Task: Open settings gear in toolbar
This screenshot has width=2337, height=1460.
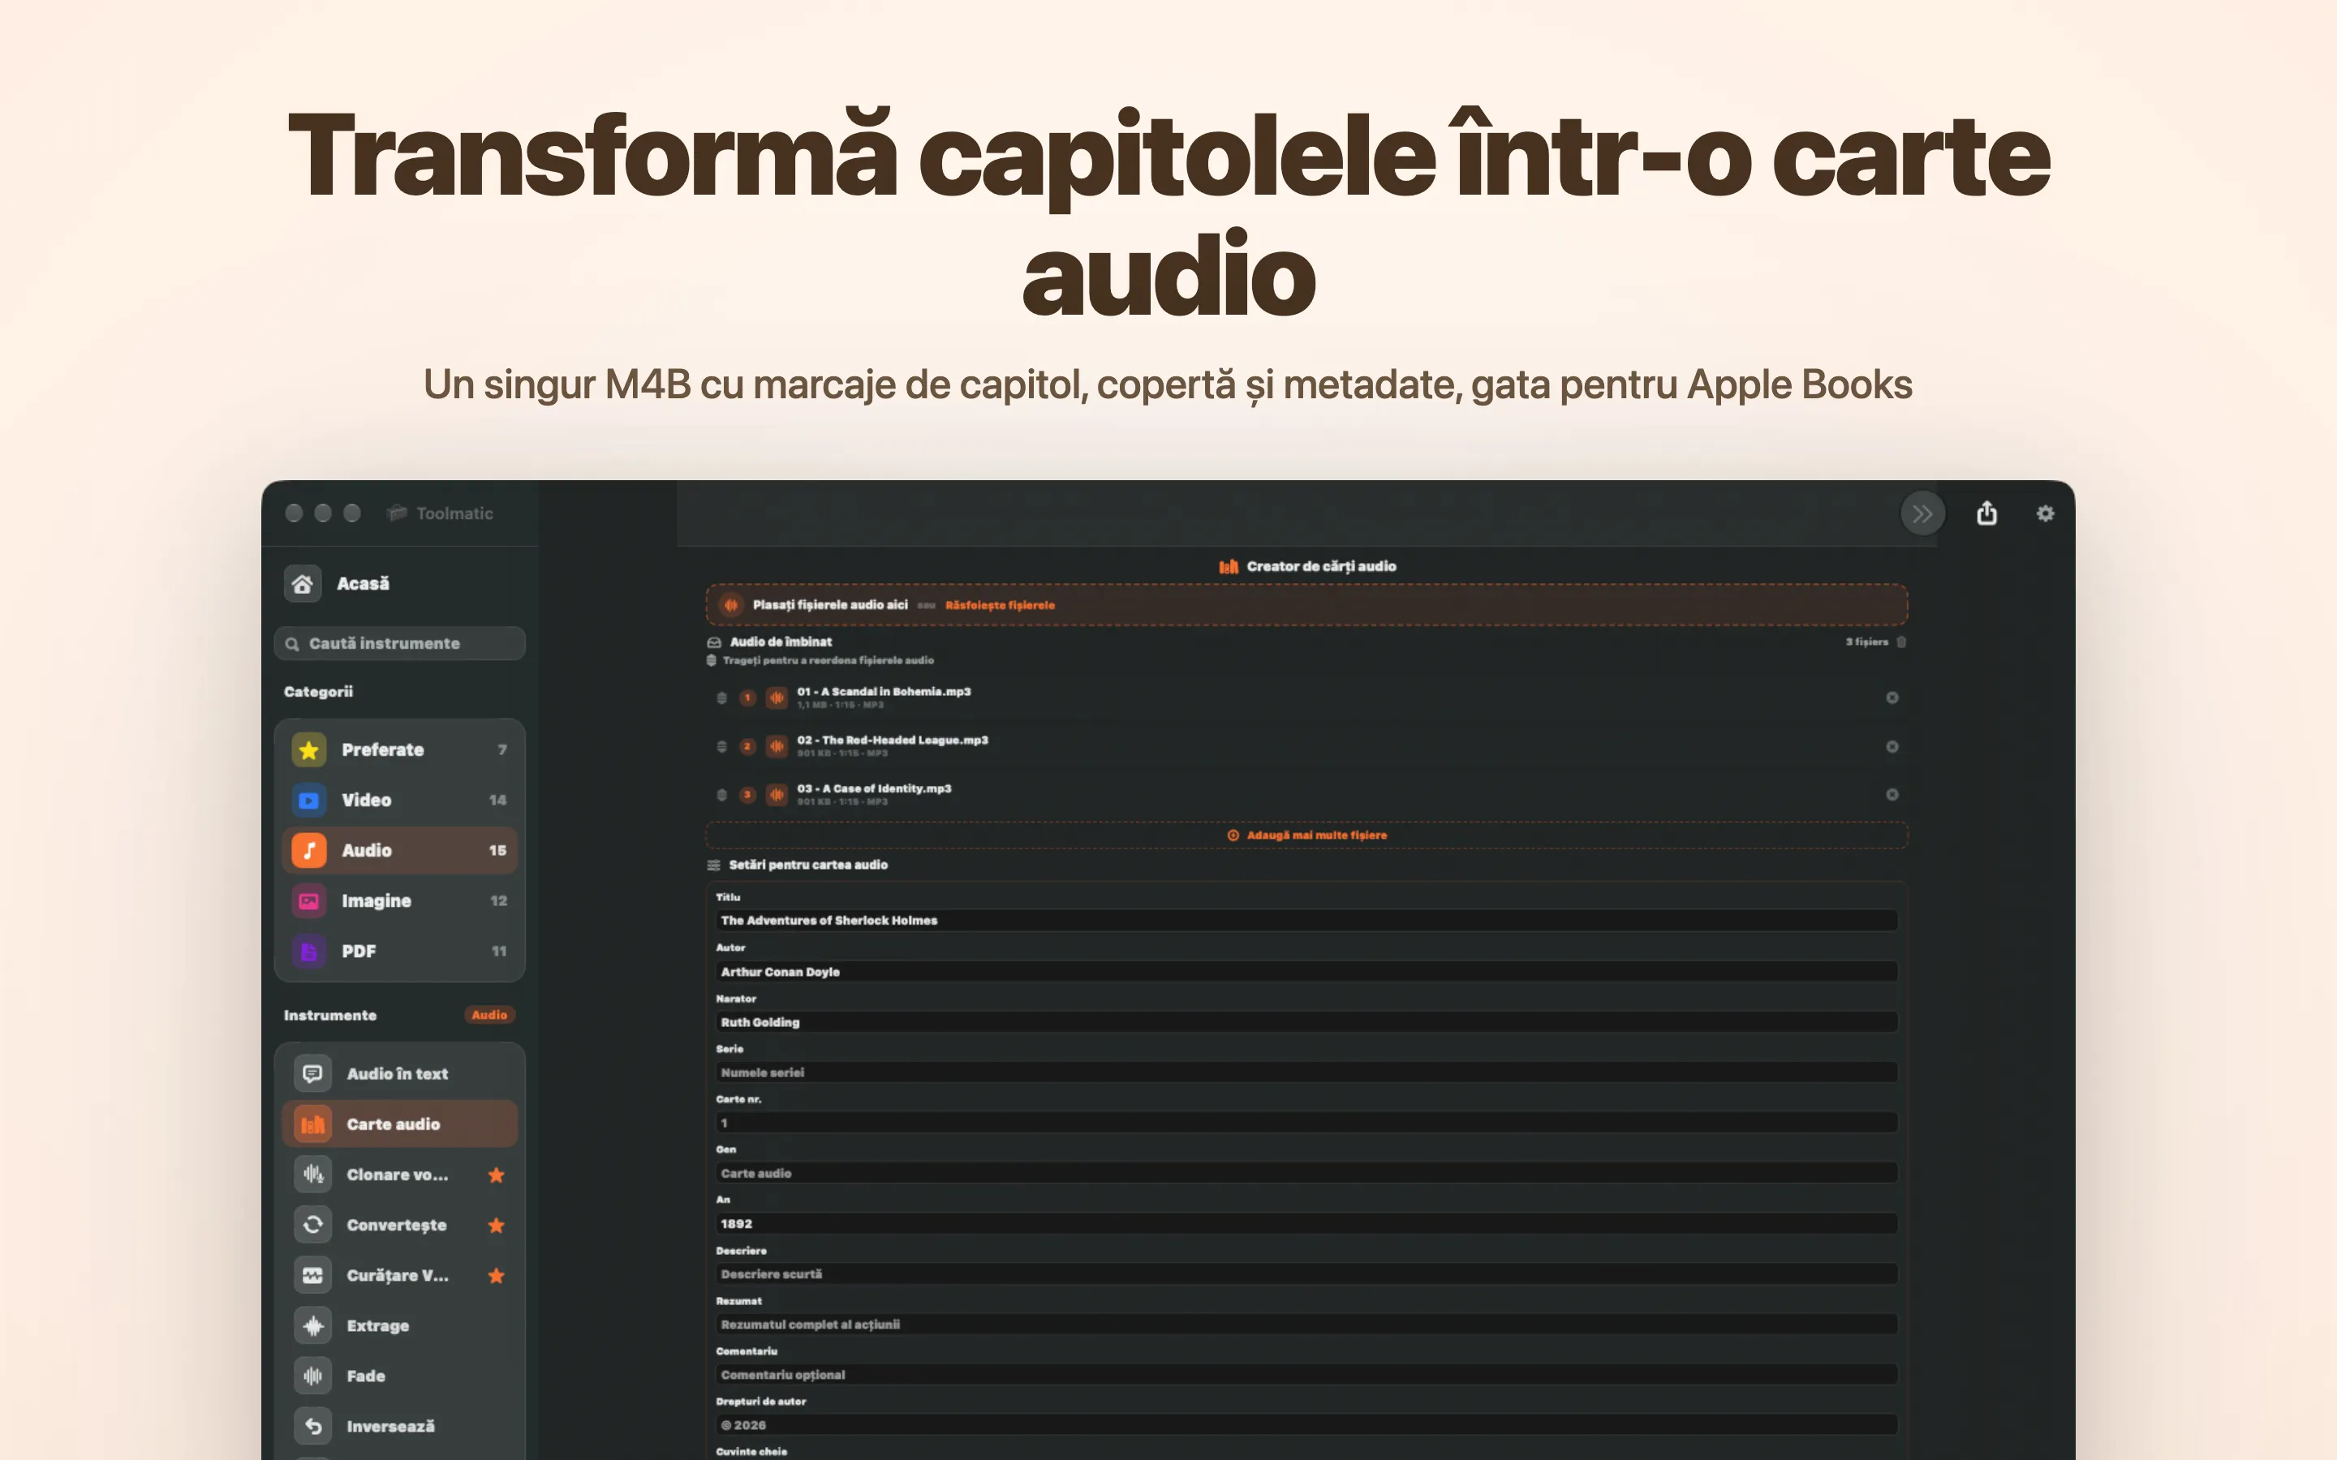Action: (2046, 513)
